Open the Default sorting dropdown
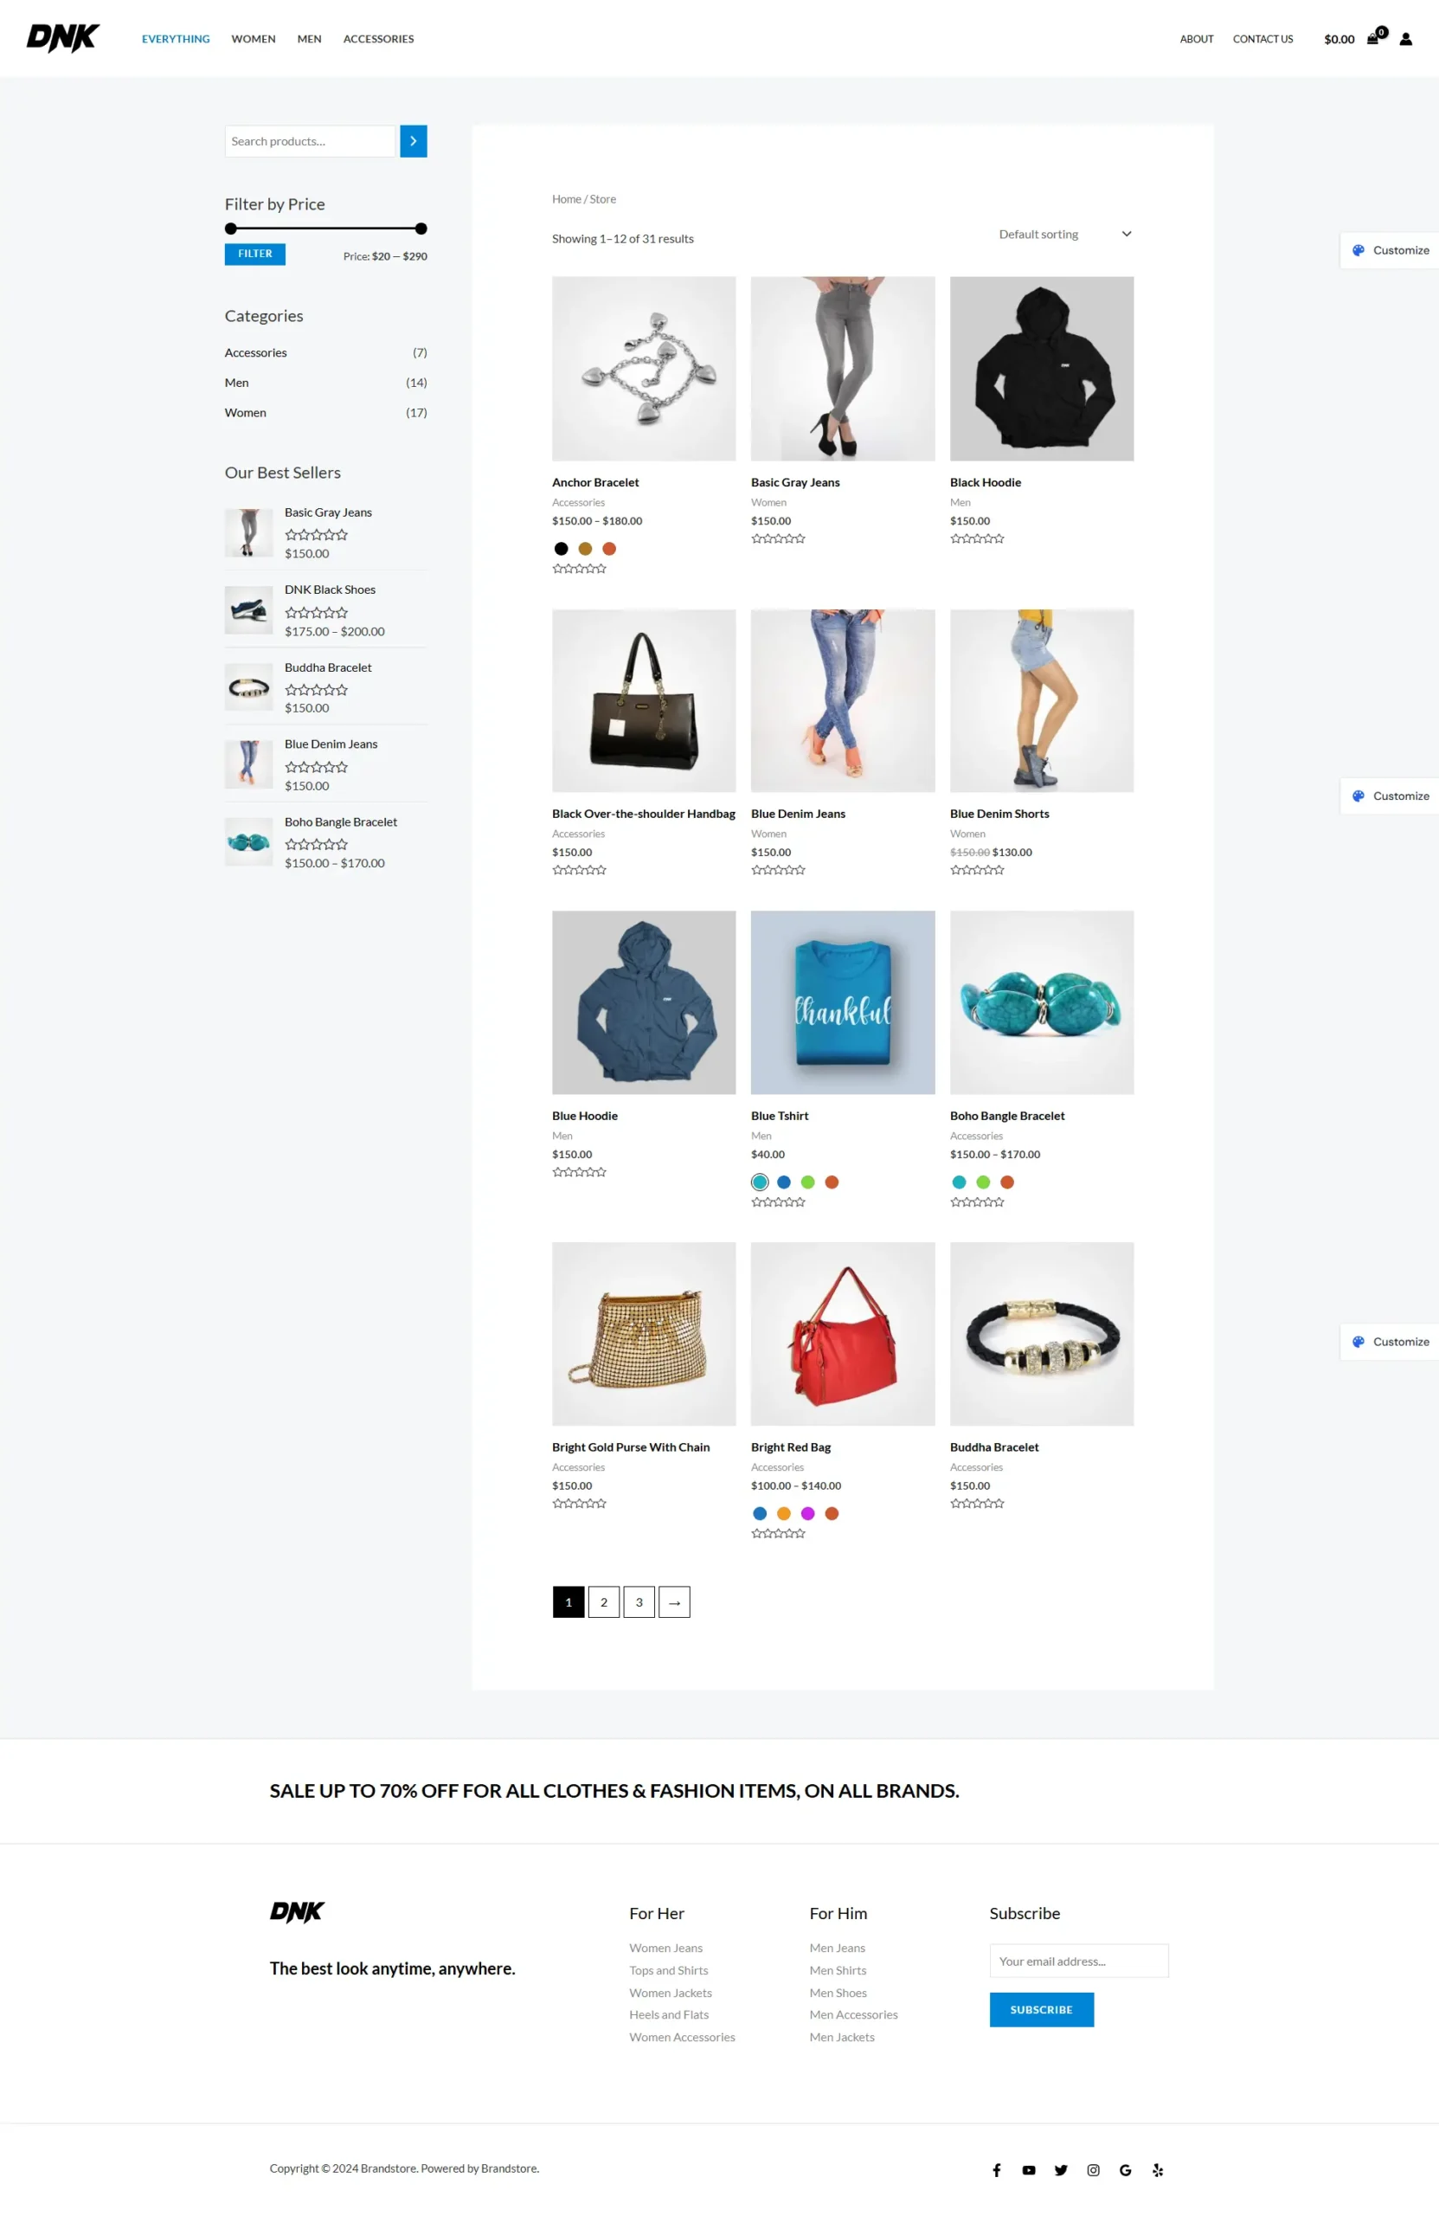The height and width of the screenshot is (2216, 1439). 1065,235
